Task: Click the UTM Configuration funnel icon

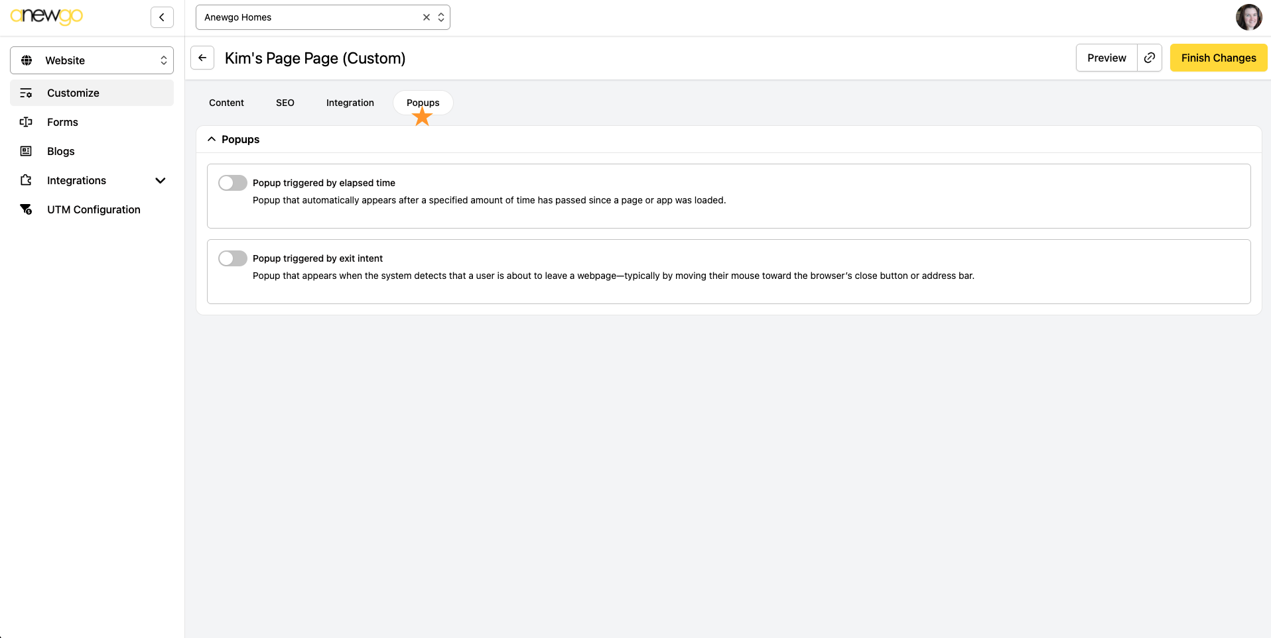Action: tap(26, 209)
